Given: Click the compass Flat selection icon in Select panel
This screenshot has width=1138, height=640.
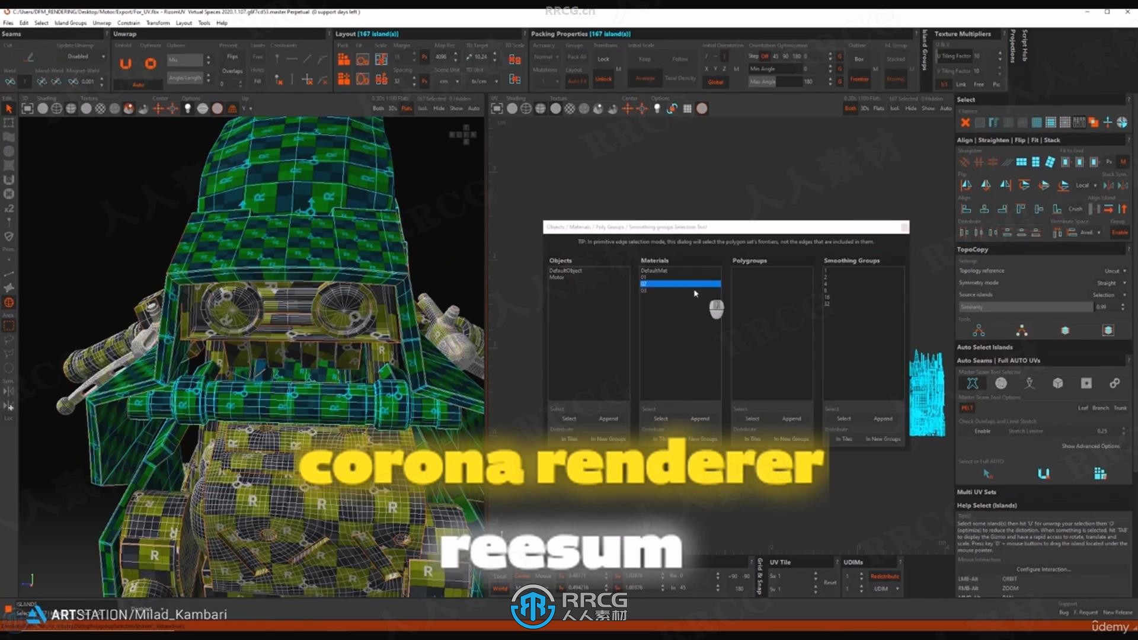Looking at the screenshot, I should pos(1122,123).
